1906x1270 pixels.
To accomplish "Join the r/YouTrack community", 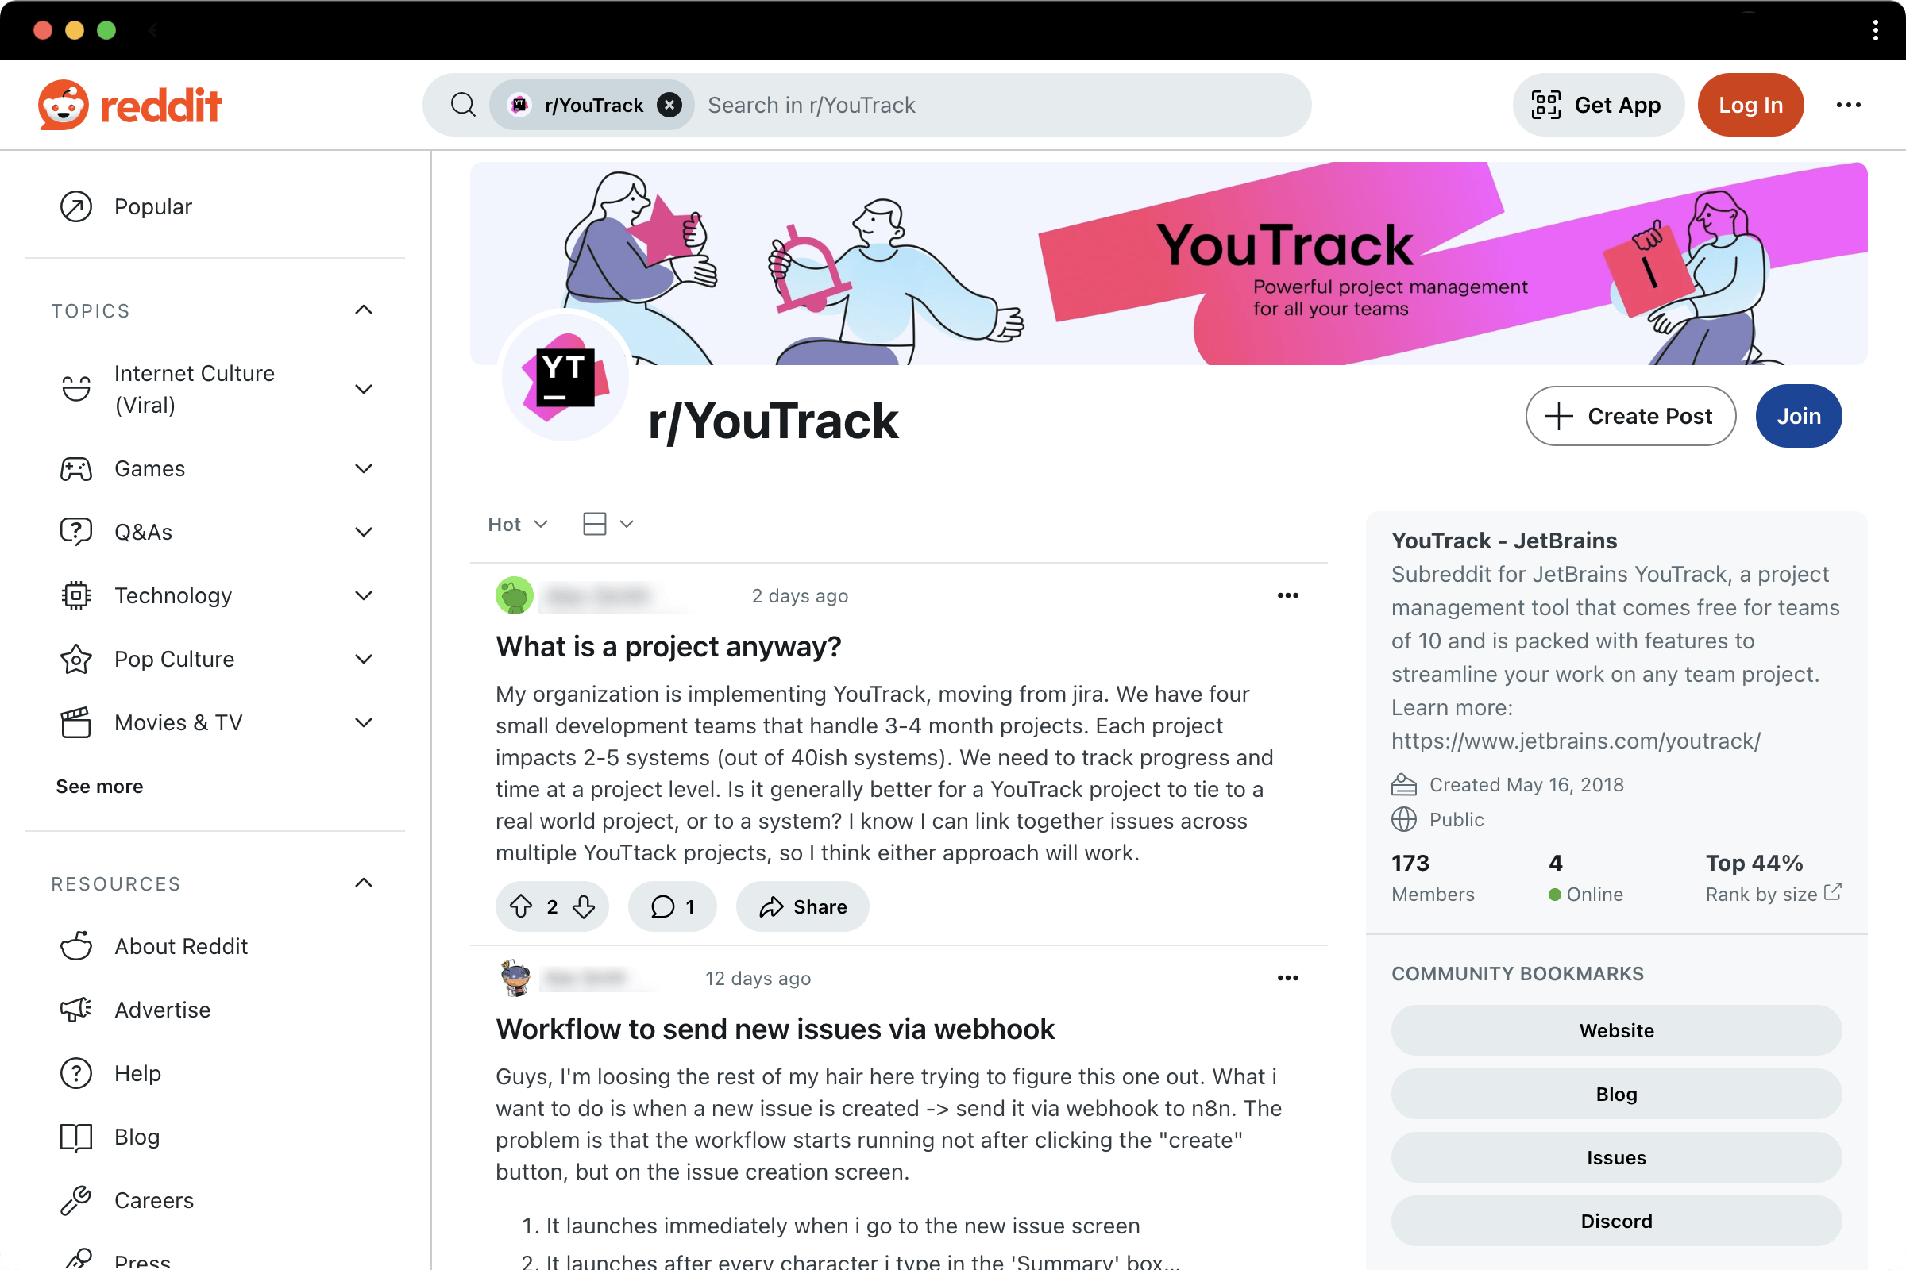I will click(1798, 415).
